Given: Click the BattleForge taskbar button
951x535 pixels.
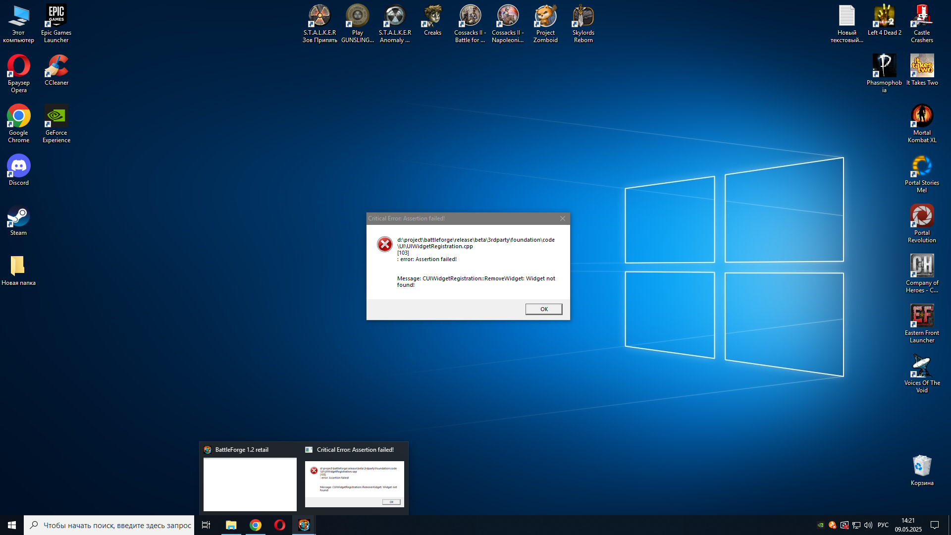Looking at the screenshot, I should coord(304,525).
